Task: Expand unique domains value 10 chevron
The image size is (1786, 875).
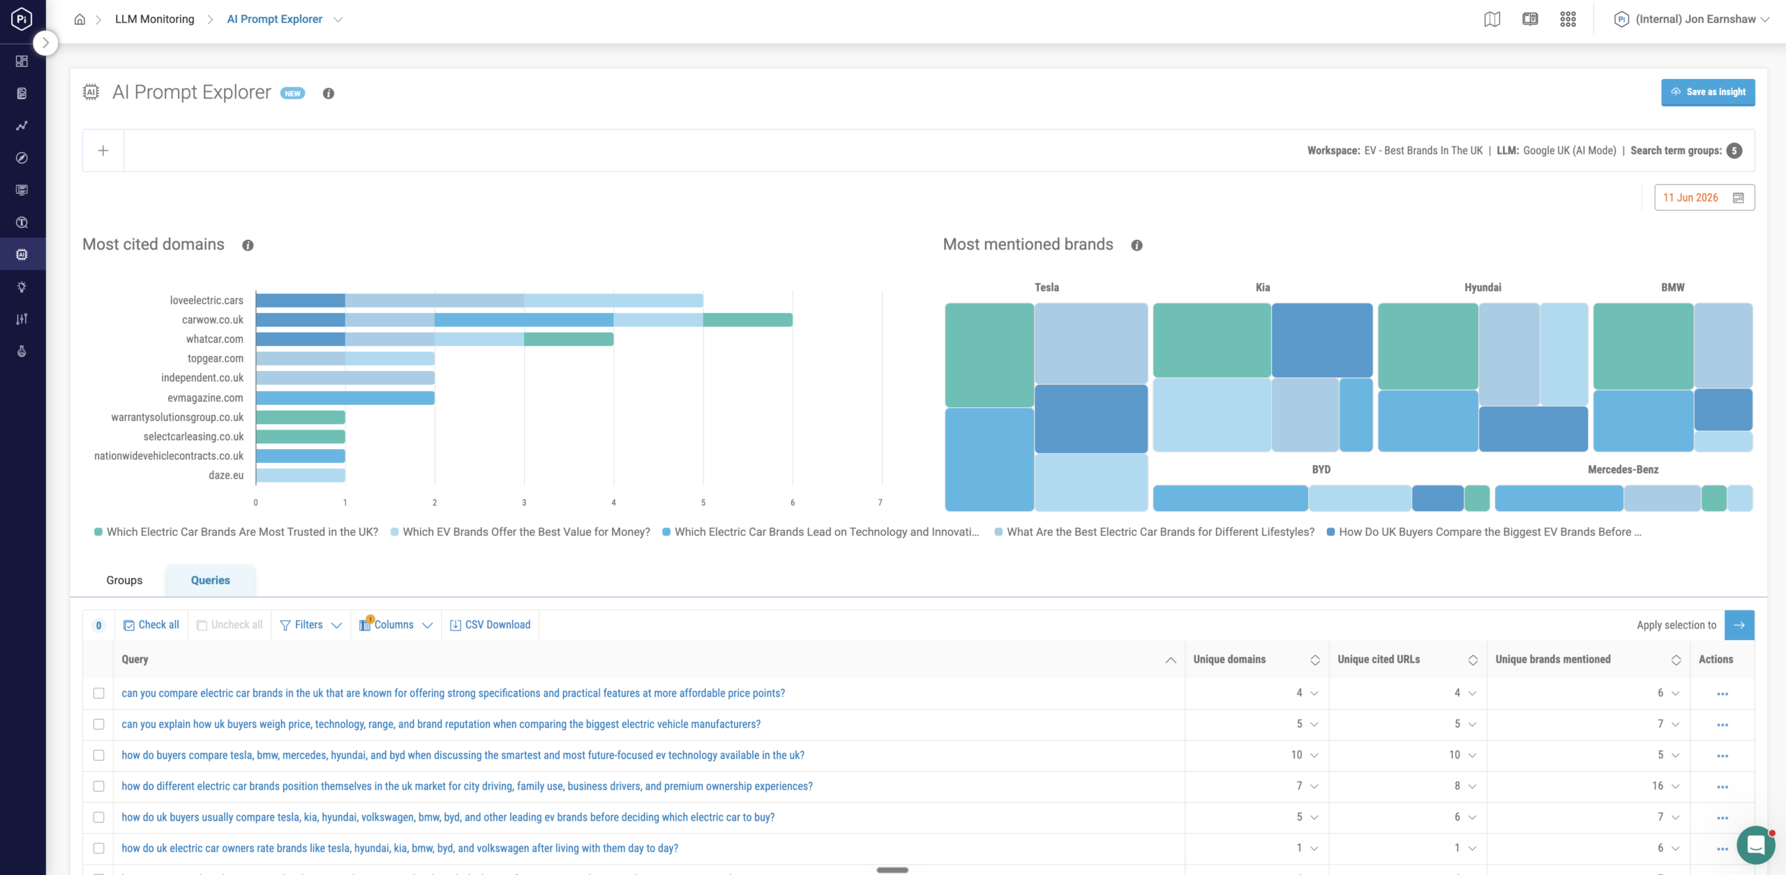Action: (1314, 756)
